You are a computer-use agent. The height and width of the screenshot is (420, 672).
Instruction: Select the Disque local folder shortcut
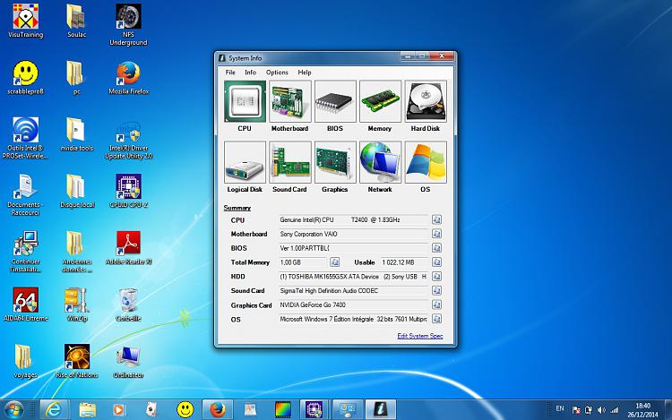click(x=77, y=191)
